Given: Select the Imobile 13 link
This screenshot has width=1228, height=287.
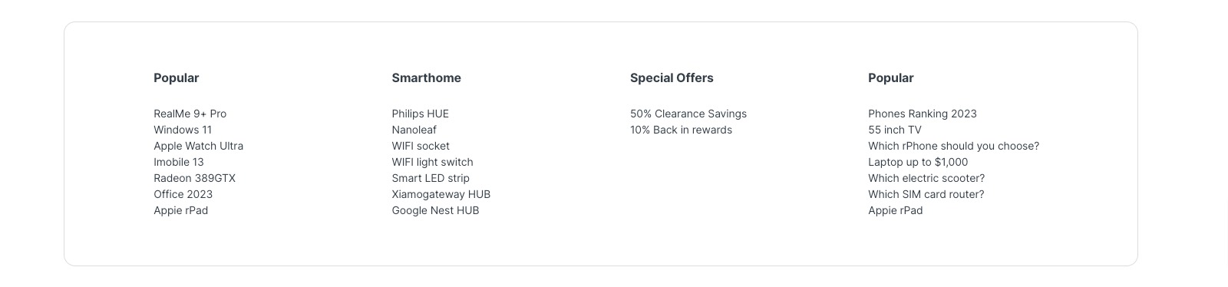Looking at the screenshot, I should (x=179, y=162).
